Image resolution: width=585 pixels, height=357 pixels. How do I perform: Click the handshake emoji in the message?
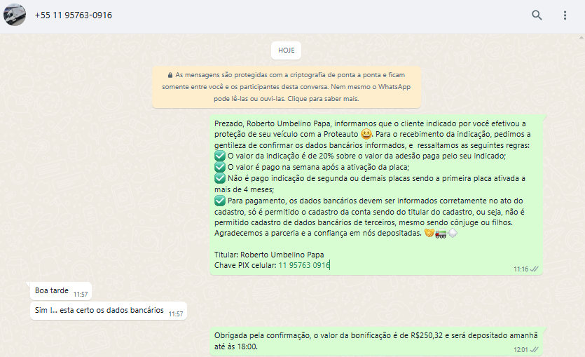[x=429, y=233]
